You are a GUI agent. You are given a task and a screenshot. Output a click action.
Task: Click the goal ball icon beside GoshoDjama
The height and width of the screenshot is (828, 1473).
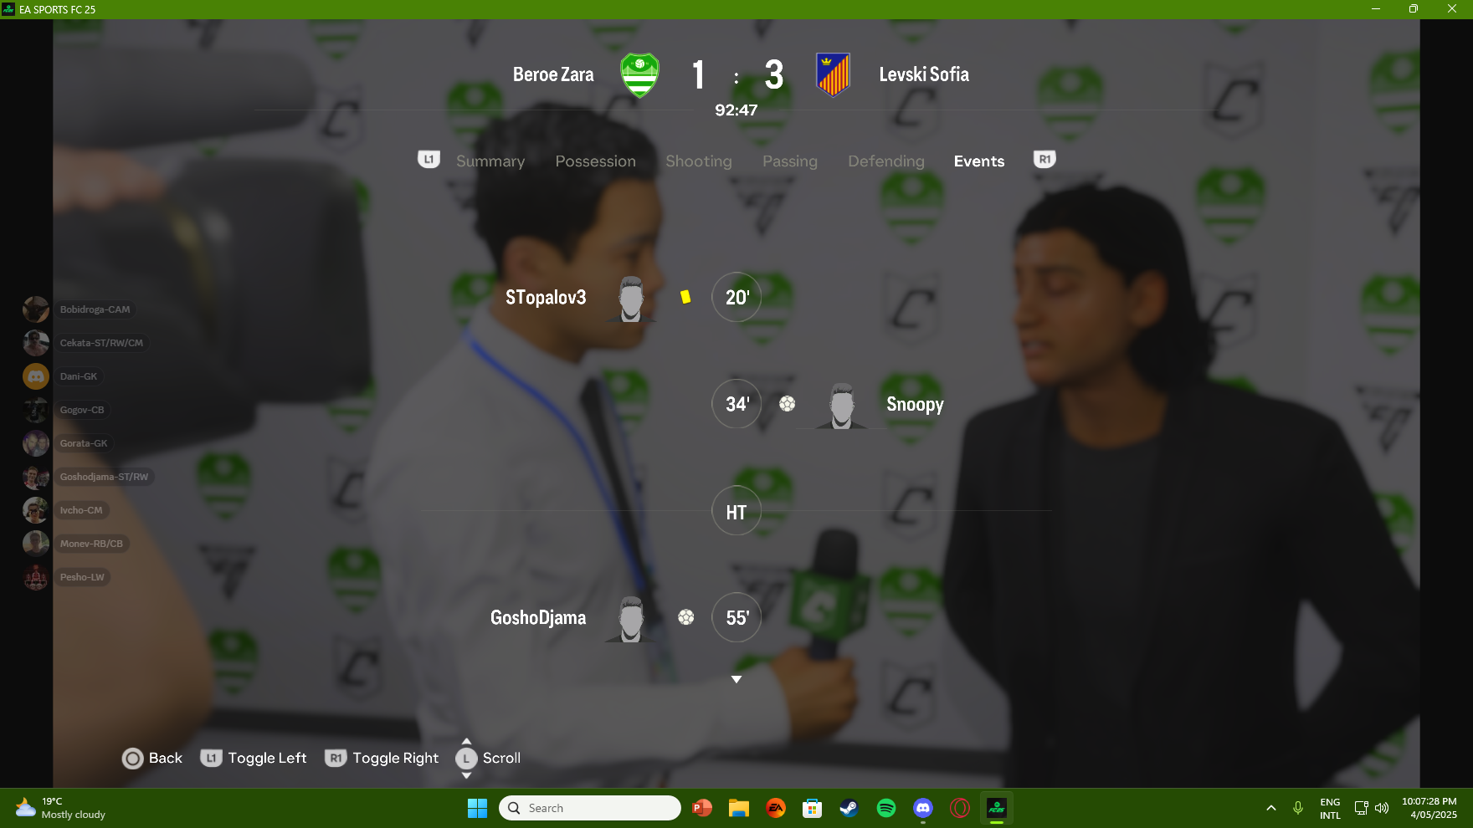[x=686, y=617]
